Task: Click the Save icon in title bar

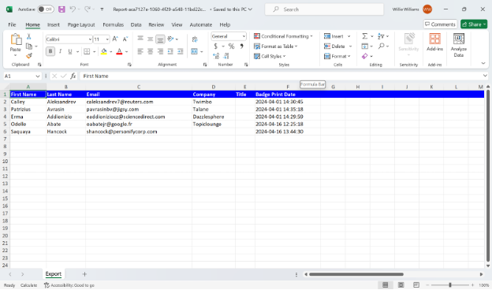Action: 61,9
